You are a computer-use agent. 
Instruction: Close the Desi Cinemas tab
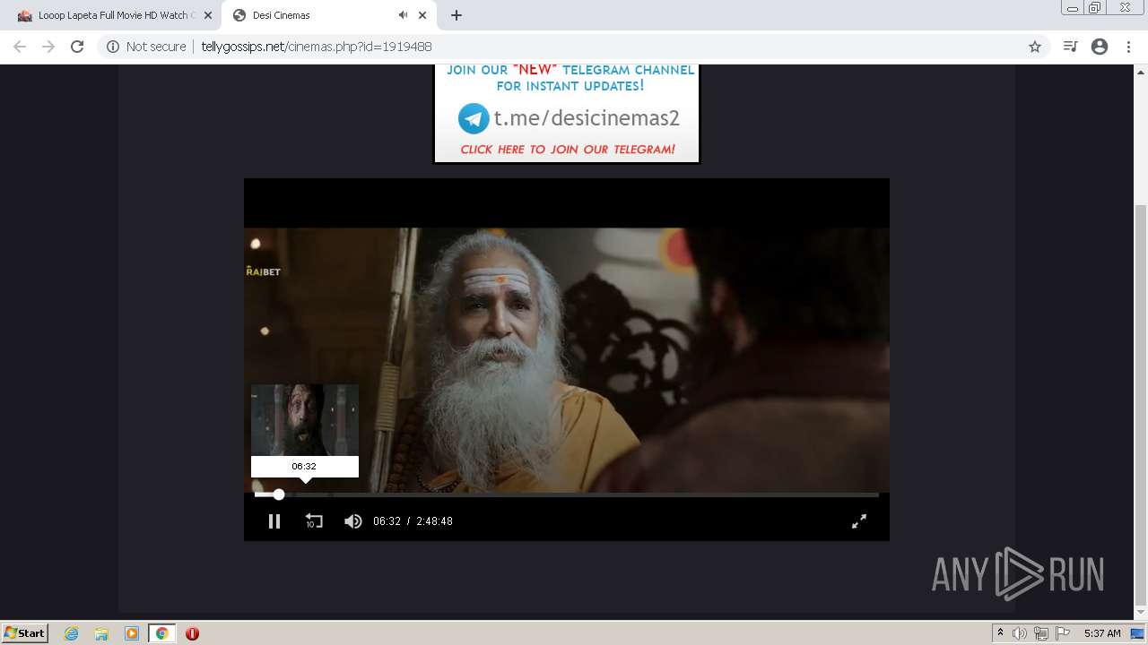pos(422,15)
